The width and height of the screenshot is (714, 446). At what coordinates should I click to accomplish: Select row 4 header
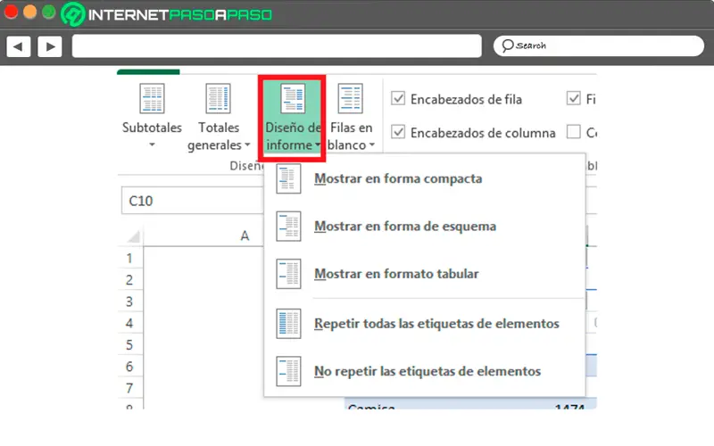pyautogui.click(x=129, y=323)
